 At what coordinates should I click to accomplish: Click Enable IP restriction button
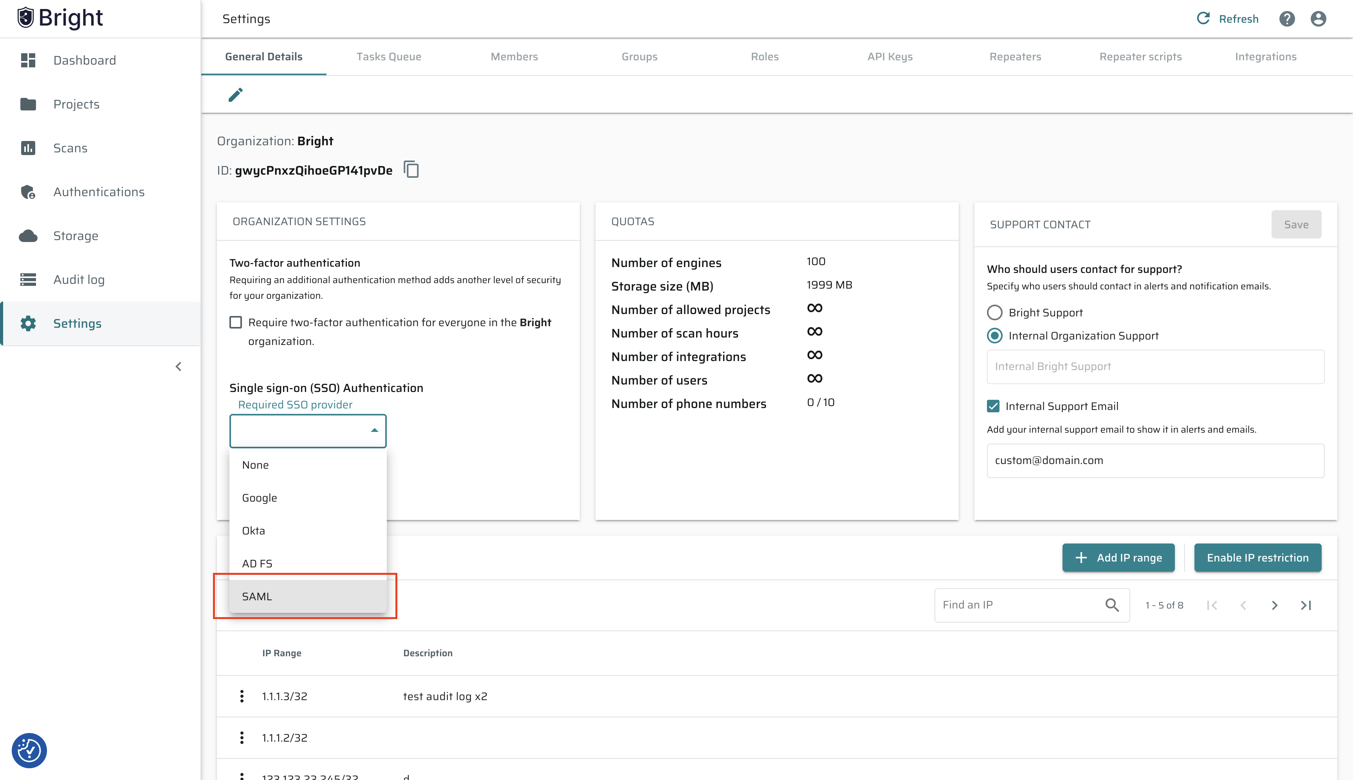(1257, 558)
